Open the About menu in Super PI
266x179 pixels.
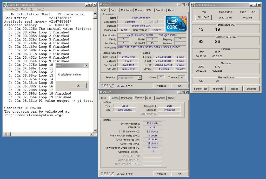[x=27, y=9]
